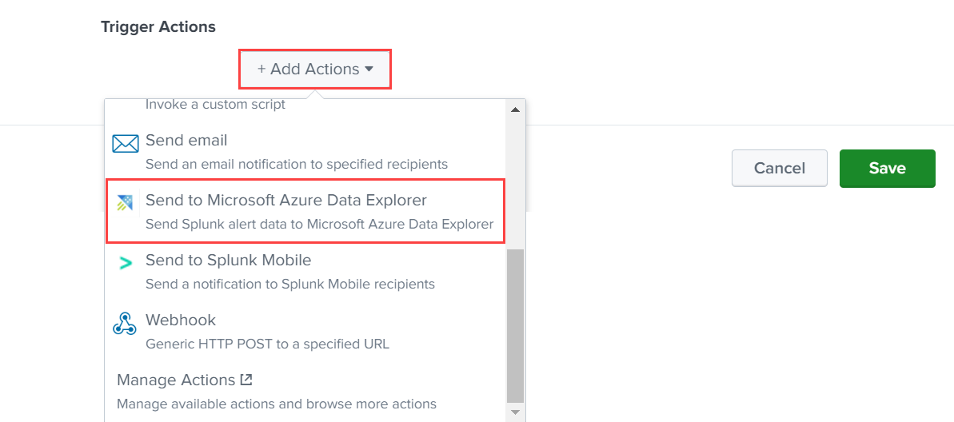Viewport: 954px width, 422px height.
Task: Click the Send email envelope icon
Action: coord(126,144)
